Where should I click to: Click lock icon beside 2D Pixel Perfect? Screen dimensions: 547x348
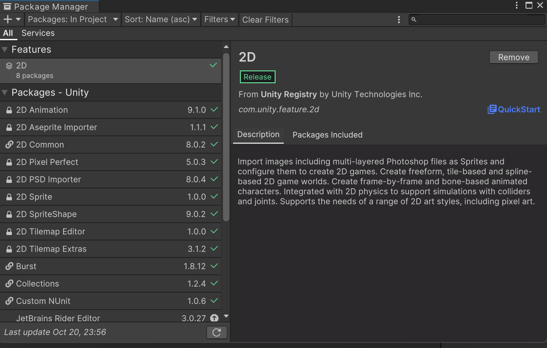point(9,162)
